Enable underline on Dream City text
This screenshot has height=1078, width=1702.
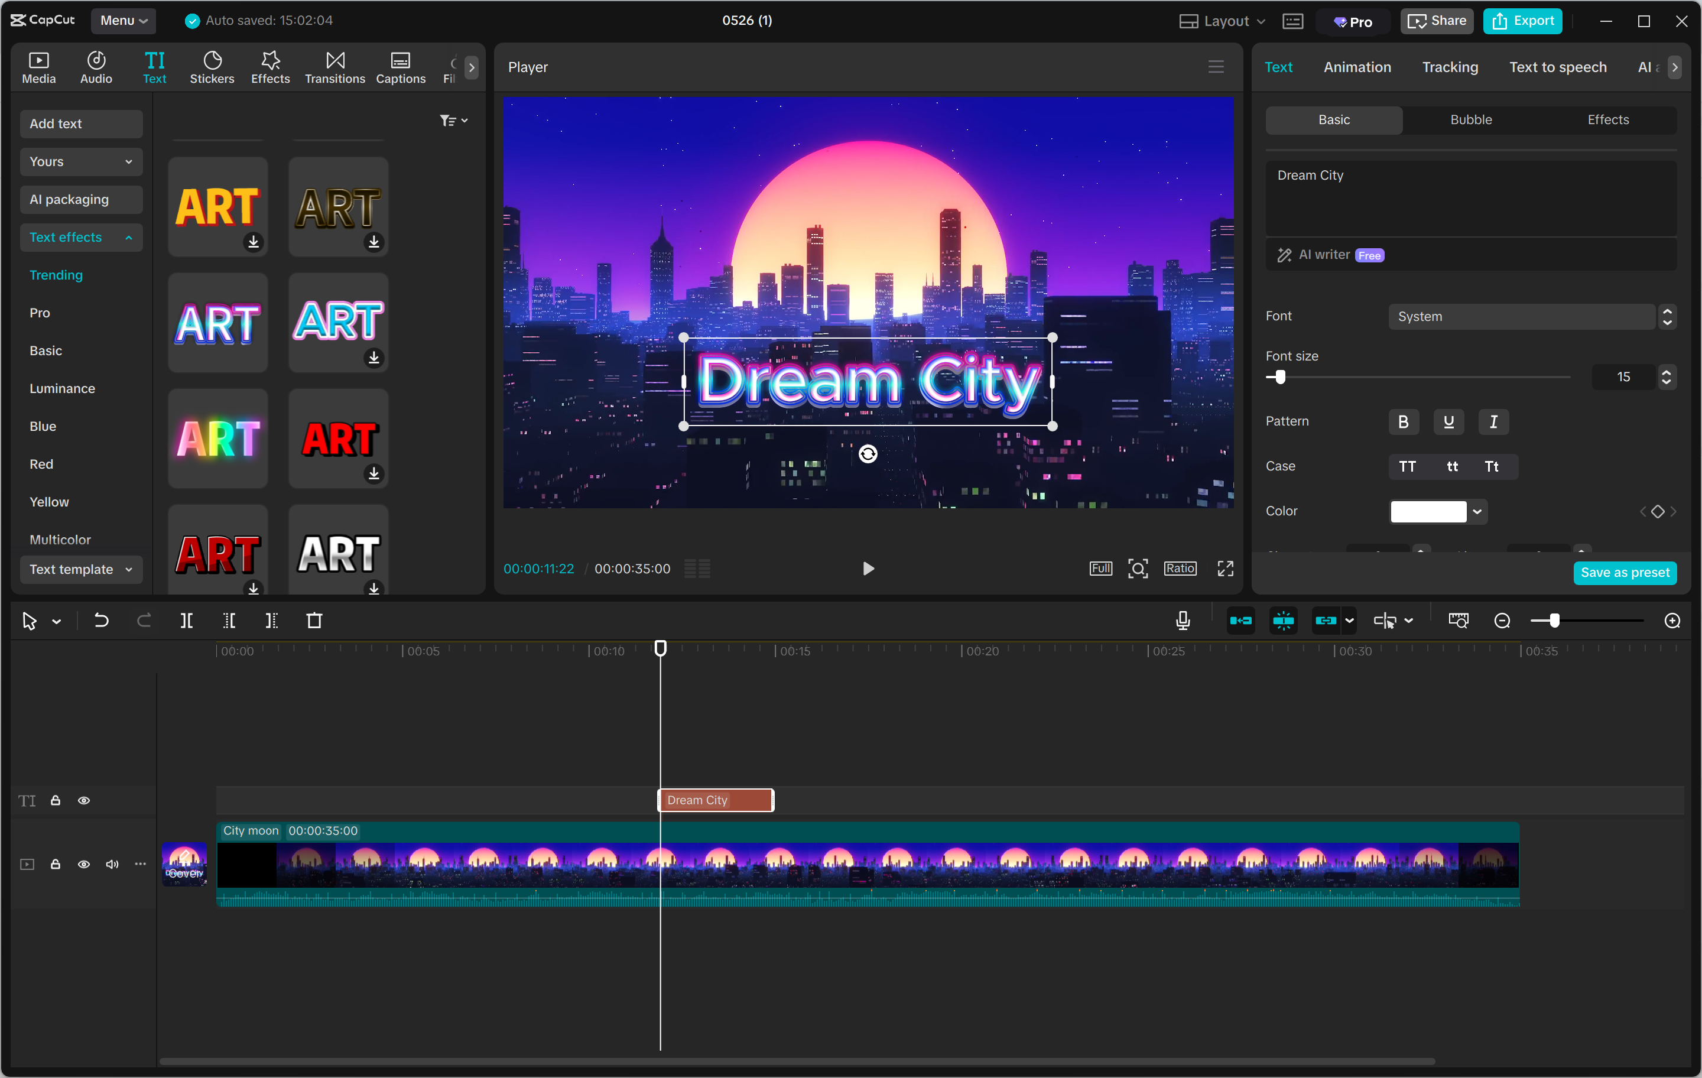[x=1448, y=421]
